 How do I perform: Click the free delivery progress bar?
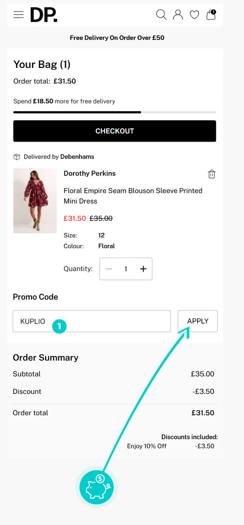pos(114,112)
